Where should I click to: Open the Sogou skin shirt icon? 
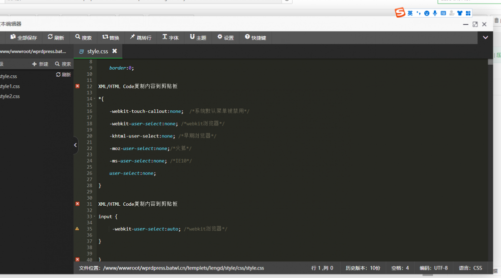[460, 13]
